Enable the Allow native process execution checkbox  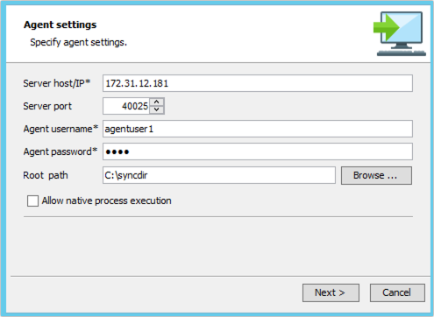click(x=32, y=201)
